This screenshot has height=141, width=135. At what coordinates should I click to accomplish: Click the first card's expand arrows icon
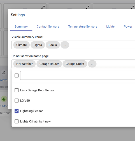[x=43, y=7]
